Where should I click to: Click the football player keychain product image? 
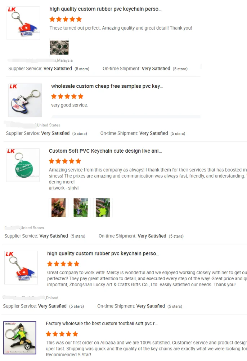(20, 338)
